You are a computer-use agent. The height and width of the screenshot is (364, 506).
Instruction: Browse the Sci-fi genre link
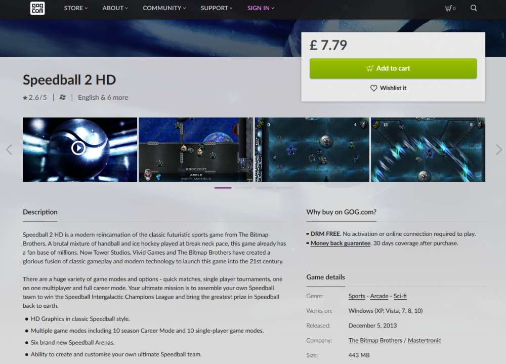[400, 296]
